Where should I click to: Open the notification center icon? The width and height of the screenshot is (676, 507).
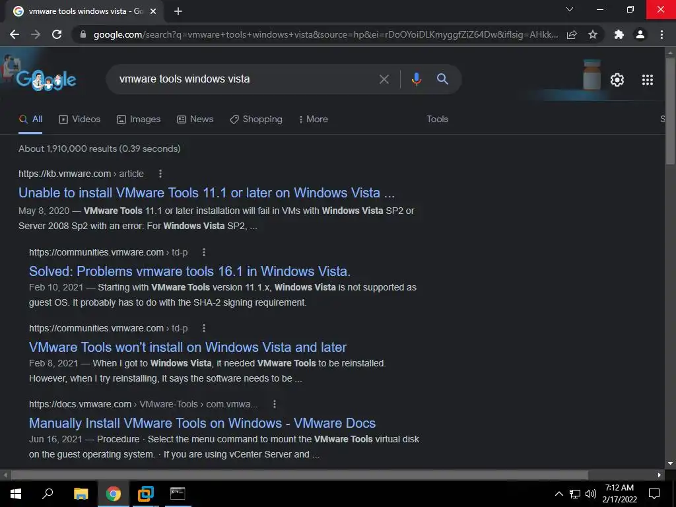(654, 494)
